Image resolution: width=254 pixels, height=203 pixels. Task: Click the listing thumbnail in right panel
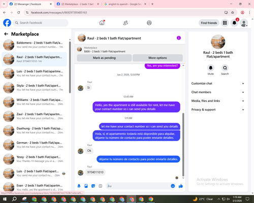218,42
